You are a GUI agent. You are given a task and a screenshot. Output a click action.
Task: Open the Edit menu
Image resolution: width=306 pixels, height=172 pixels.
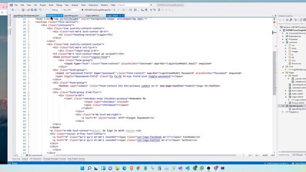22,5
